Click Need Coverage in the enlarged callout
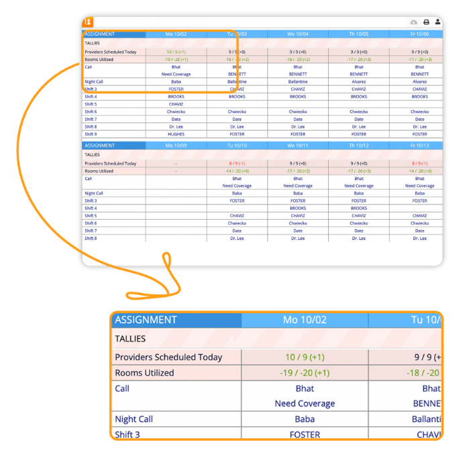Viewport: 457px width, 449px height. click(305, 403)
